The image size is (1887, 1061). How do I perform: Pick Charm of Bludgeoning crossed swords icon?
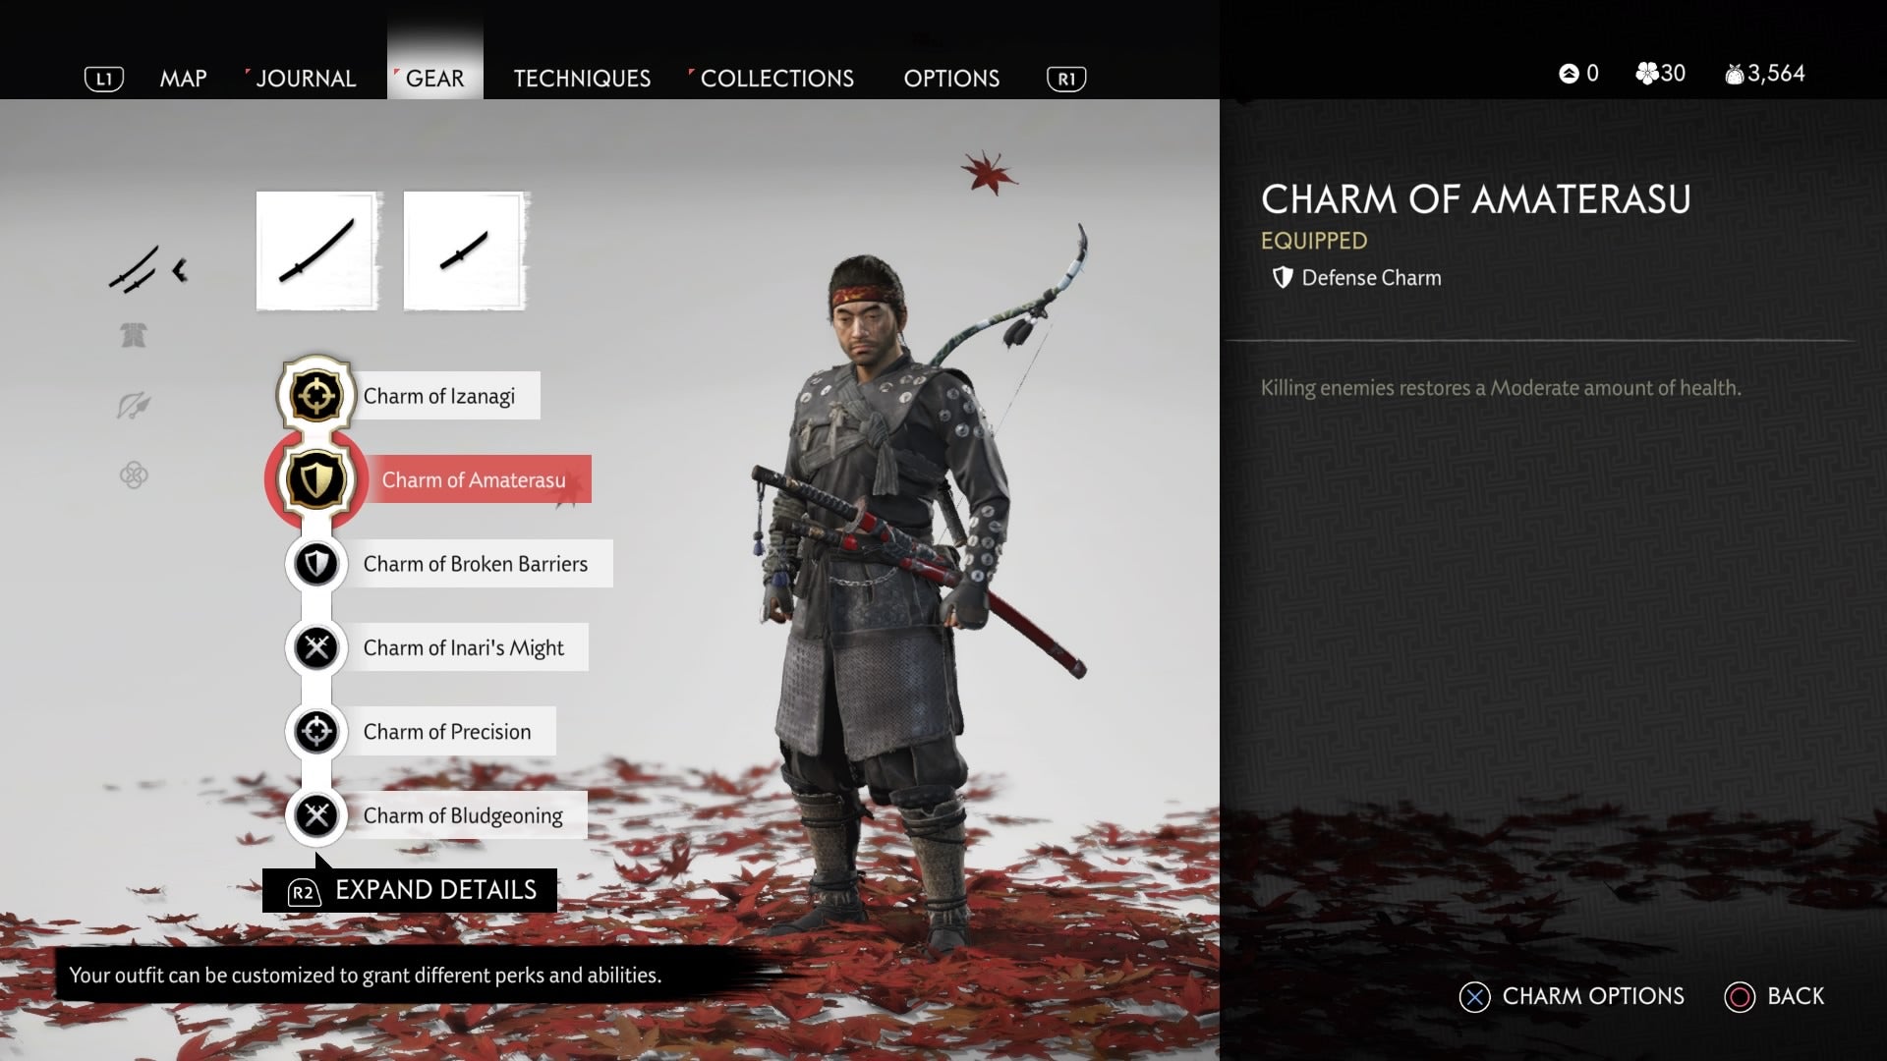(x=316, y=815)
